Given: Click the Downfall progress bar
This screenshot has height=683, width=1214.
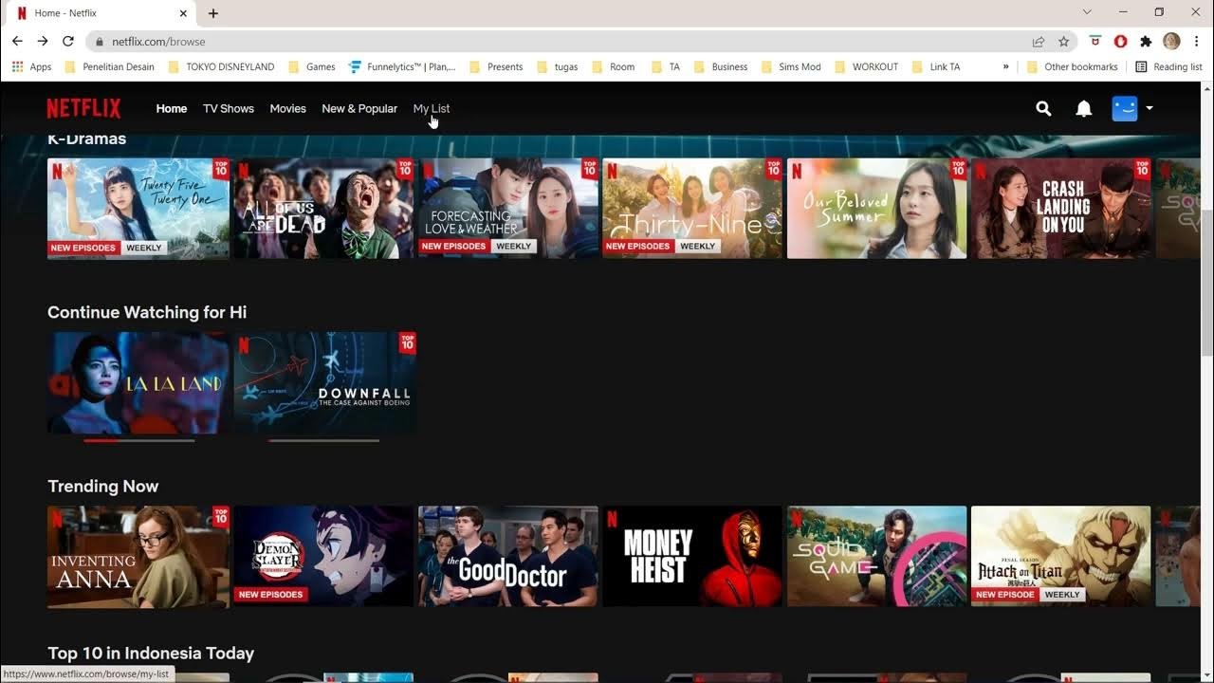Looking at the screenshot, I should tap(323, 440).
